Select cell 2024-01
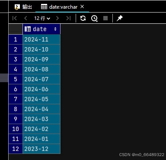The width and height of the screenshot is (166, 160). point(41,139)
